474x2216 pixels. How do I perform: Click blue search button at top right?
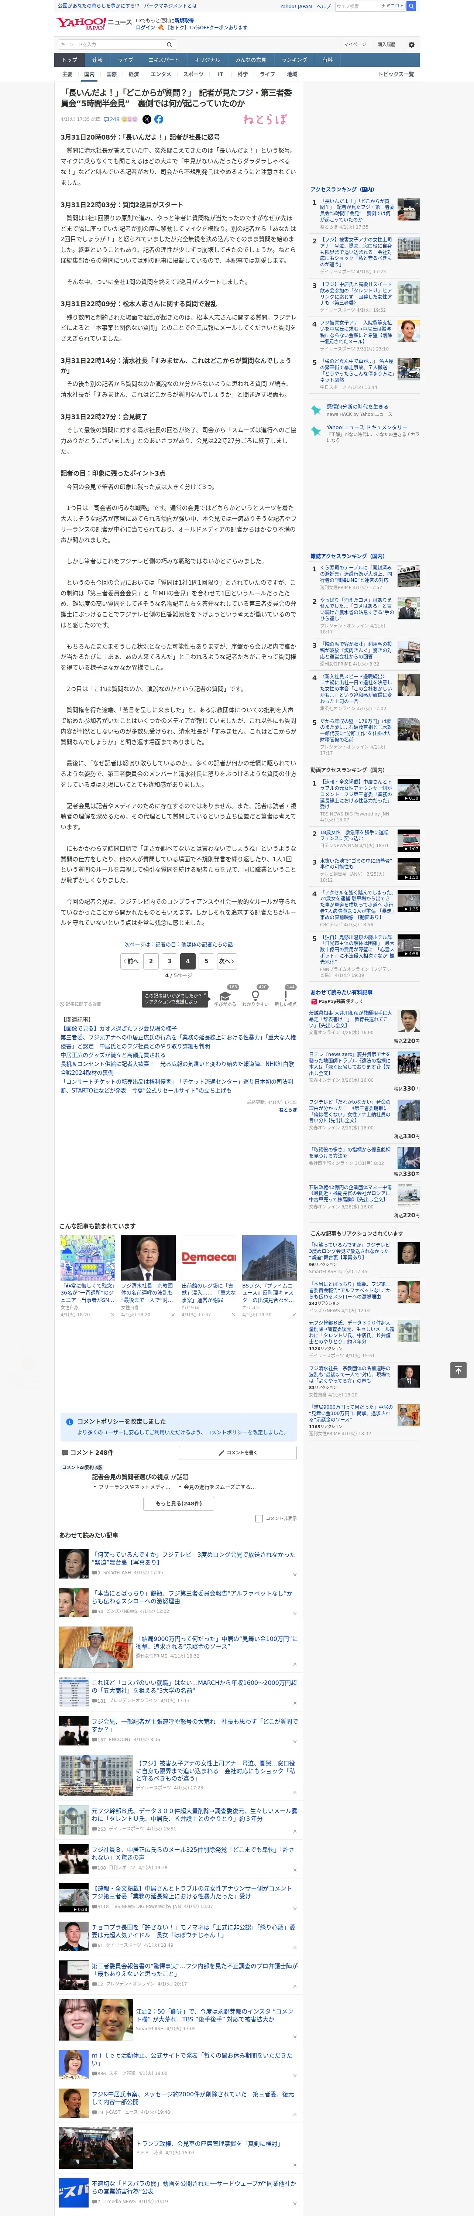click(x=411, y=6)
